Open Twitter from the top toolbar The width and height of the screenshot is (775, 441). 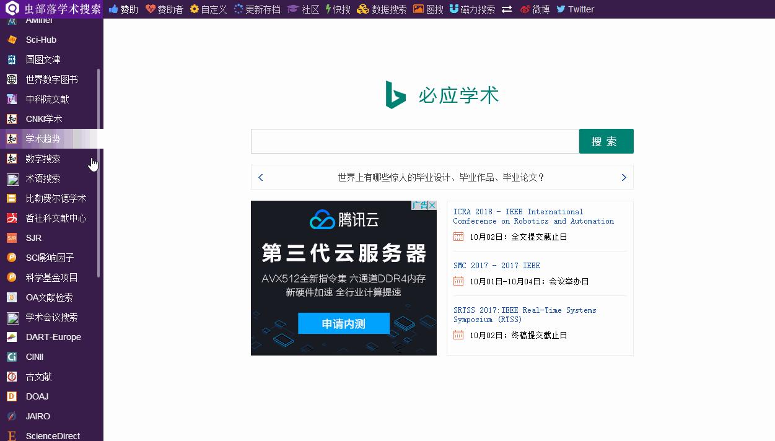pyautogui.click(x=575, y=9)
